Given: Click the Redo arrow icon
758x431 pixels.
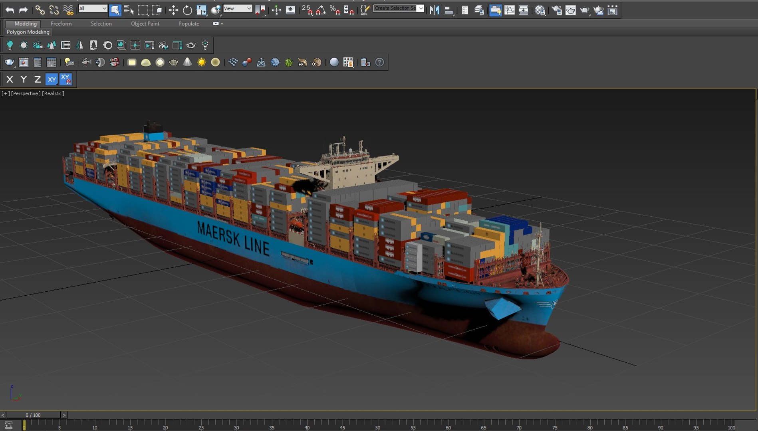Looking at the screenshot, I should (24, 10).
